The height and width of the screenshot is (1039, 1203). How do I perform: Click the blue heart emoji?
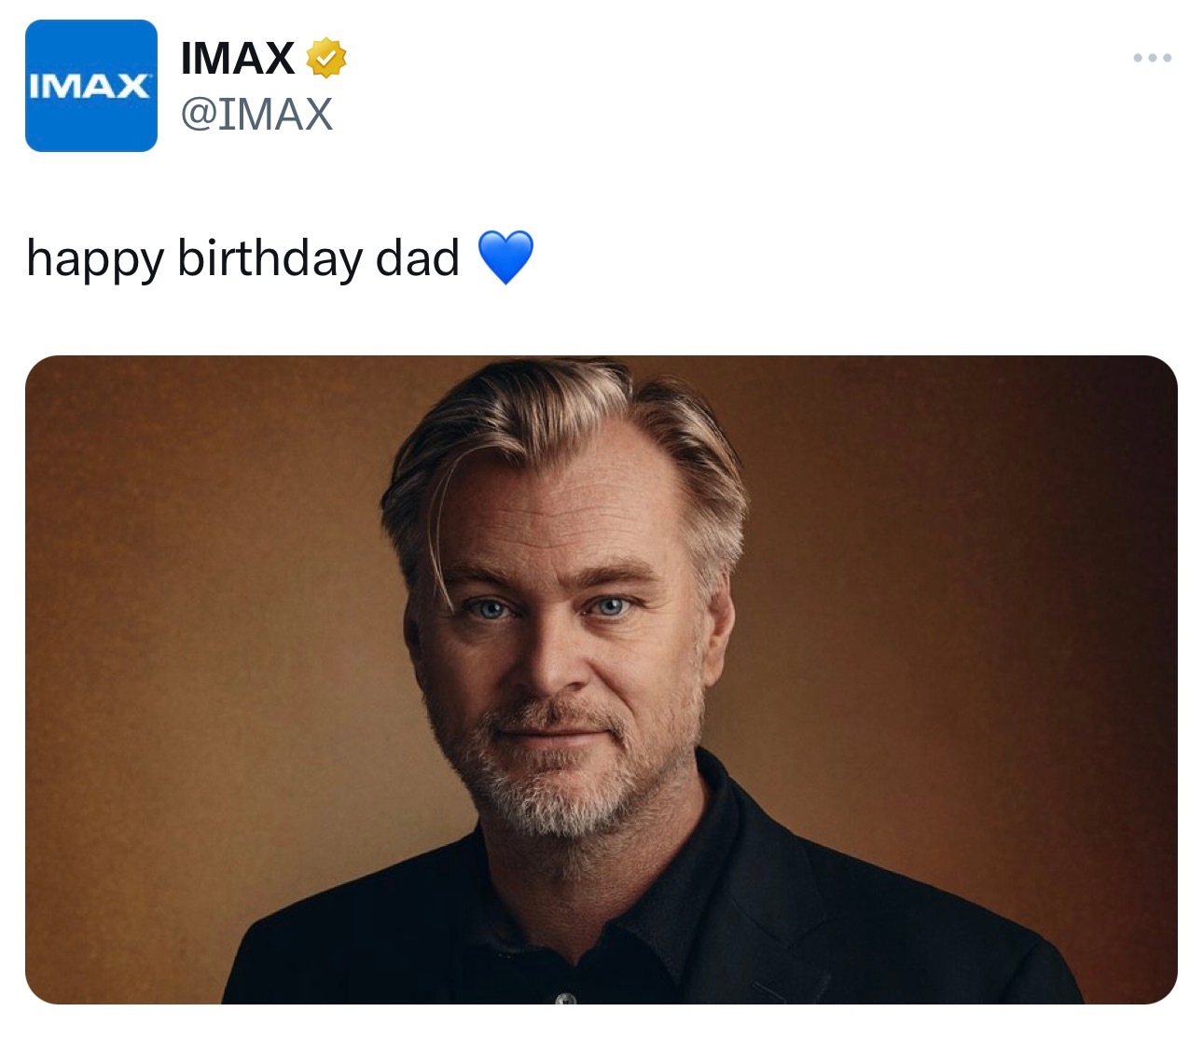tap(505, 257)
